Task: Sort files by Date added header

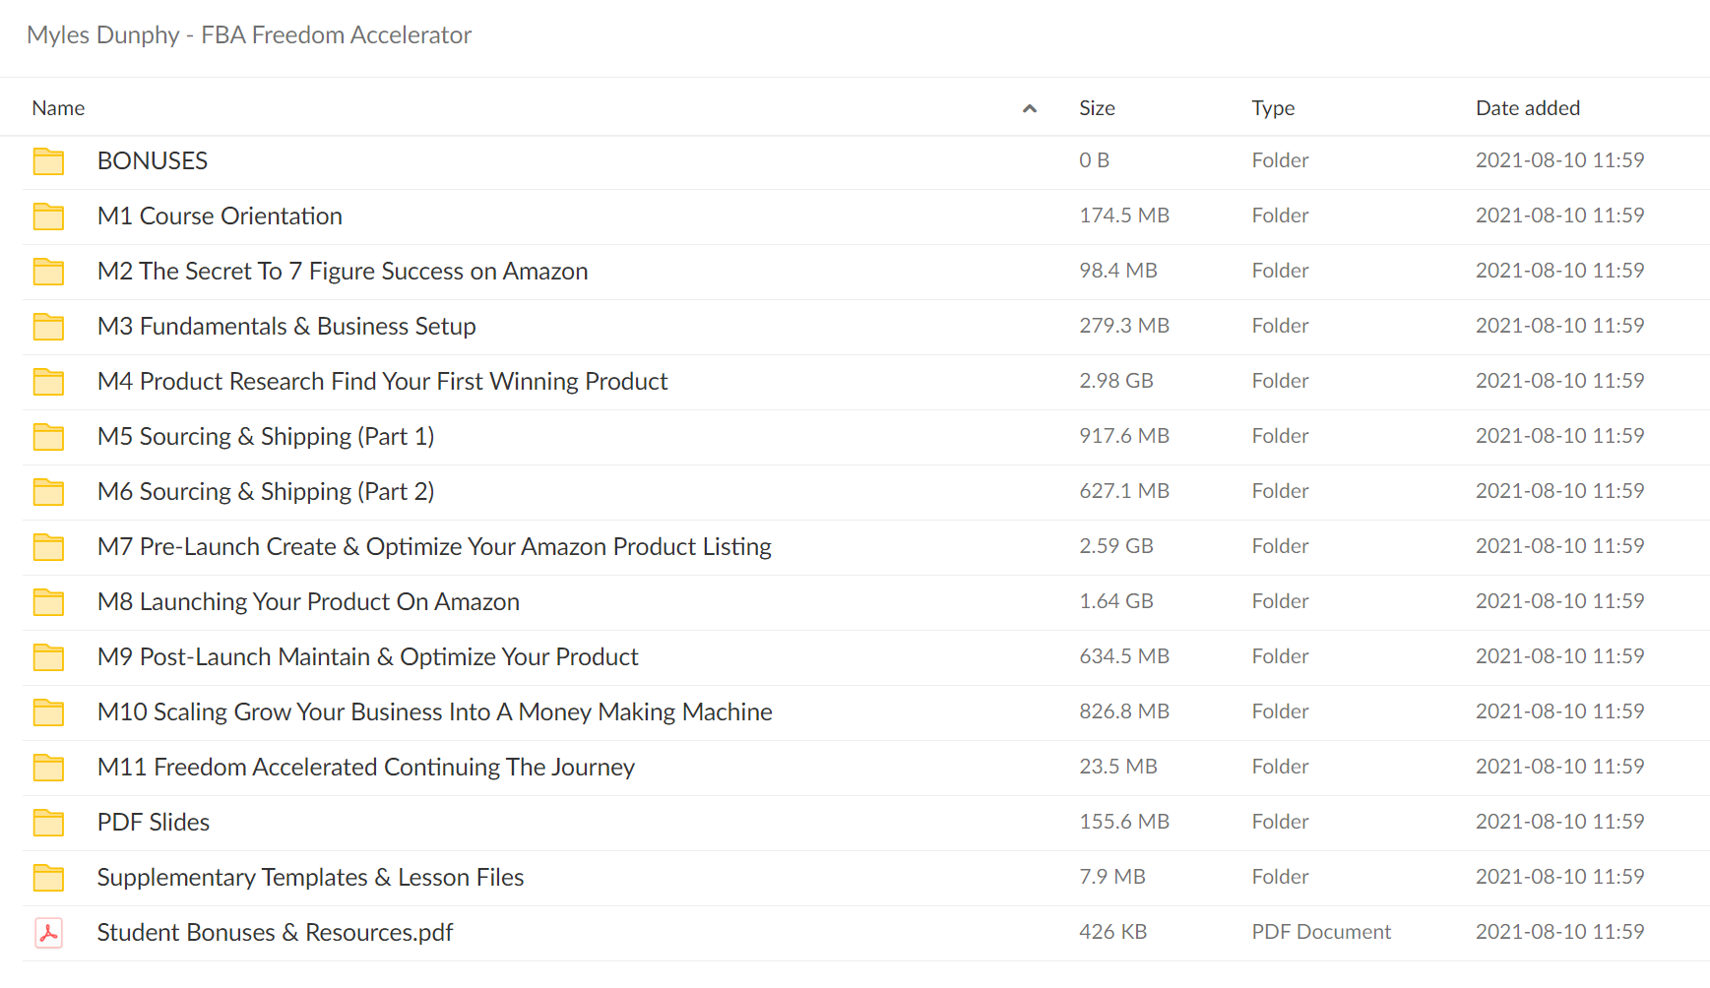Action: pyautogui.click(x=1527, y=108)
